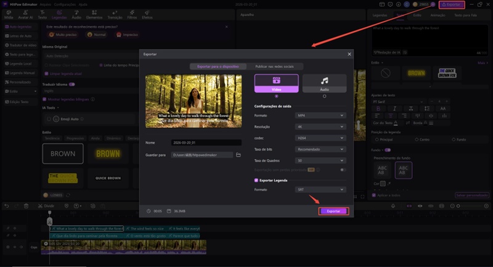This screenshot has width=493, height=267.
Task: Open the Elementos tool
Action: coord(94,15)
